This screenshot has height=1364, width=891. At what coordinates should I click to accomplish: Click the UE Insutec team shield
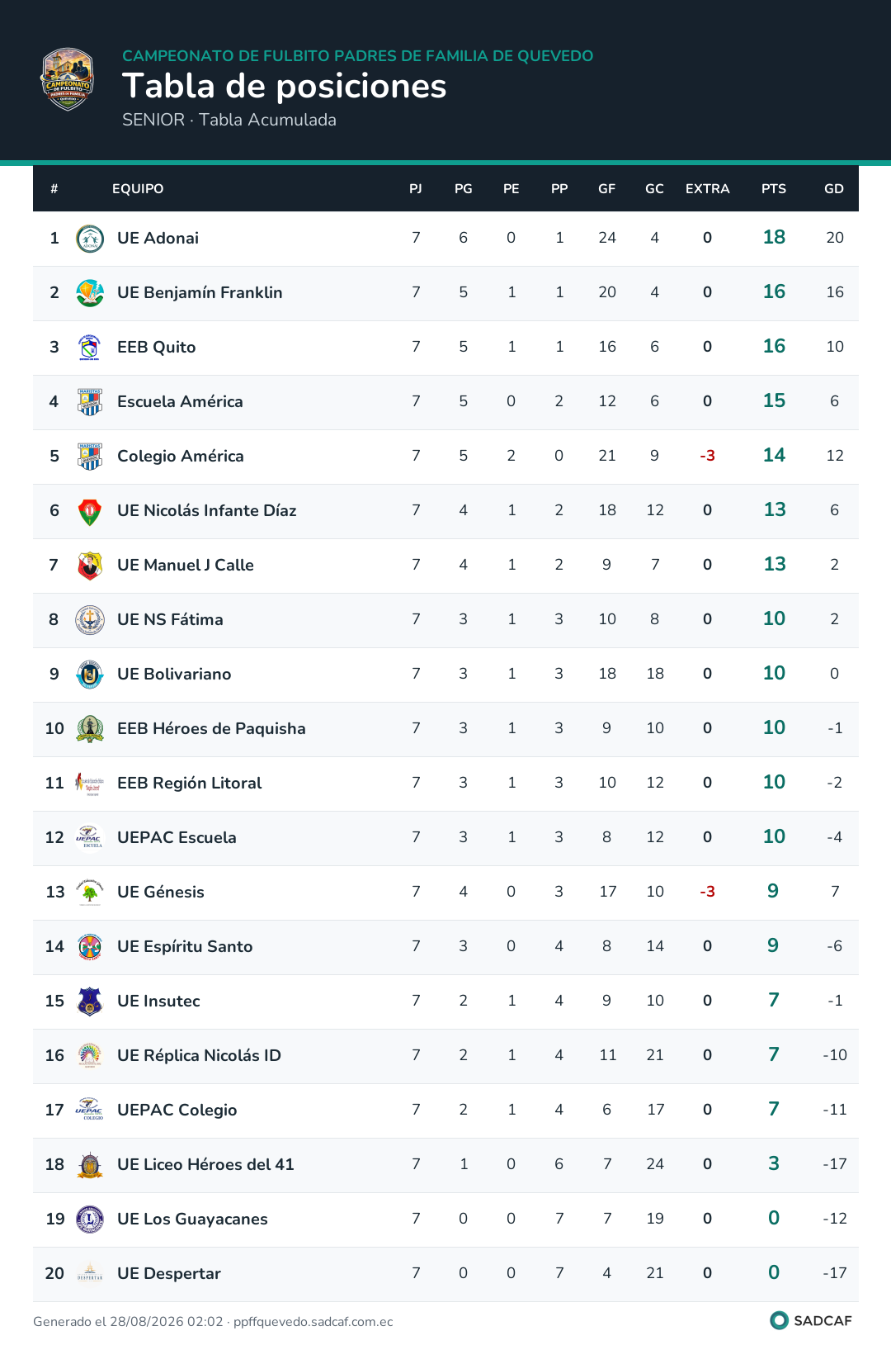[90, 1002]
